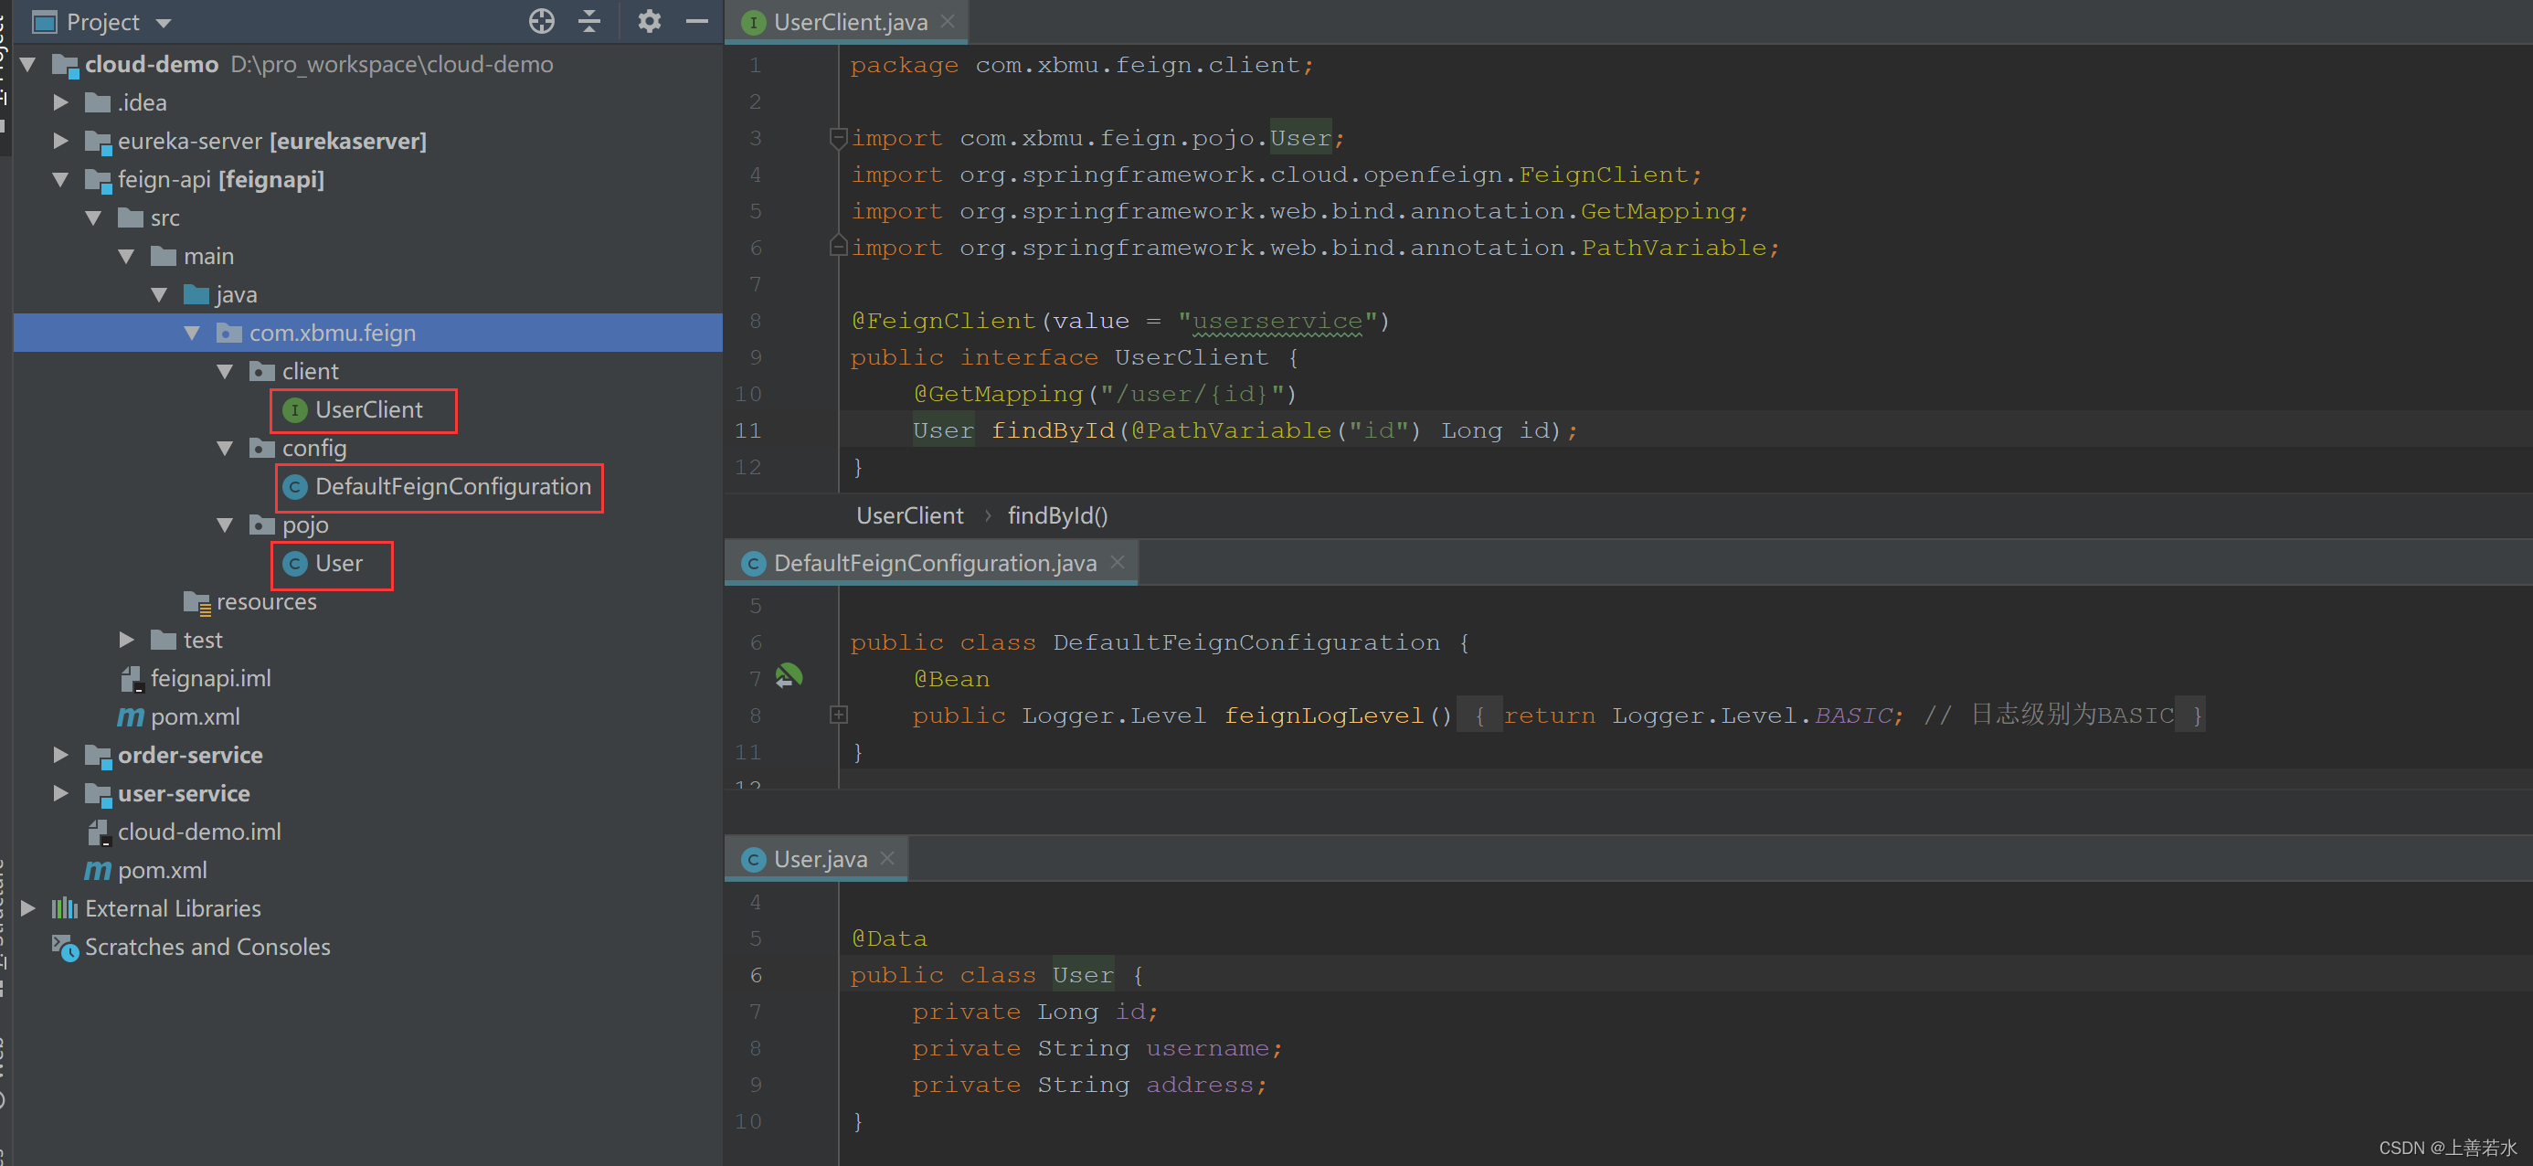
Task: Fold the import block at line 3
Action: pyautogui.click(x=838, y=138)
